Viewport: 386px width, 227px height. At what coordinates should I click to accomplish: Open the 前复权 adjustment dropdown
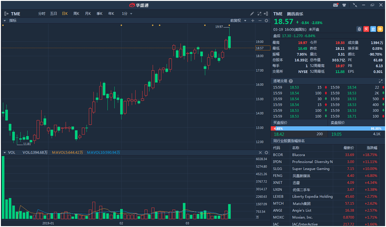[x=238, y=21]
